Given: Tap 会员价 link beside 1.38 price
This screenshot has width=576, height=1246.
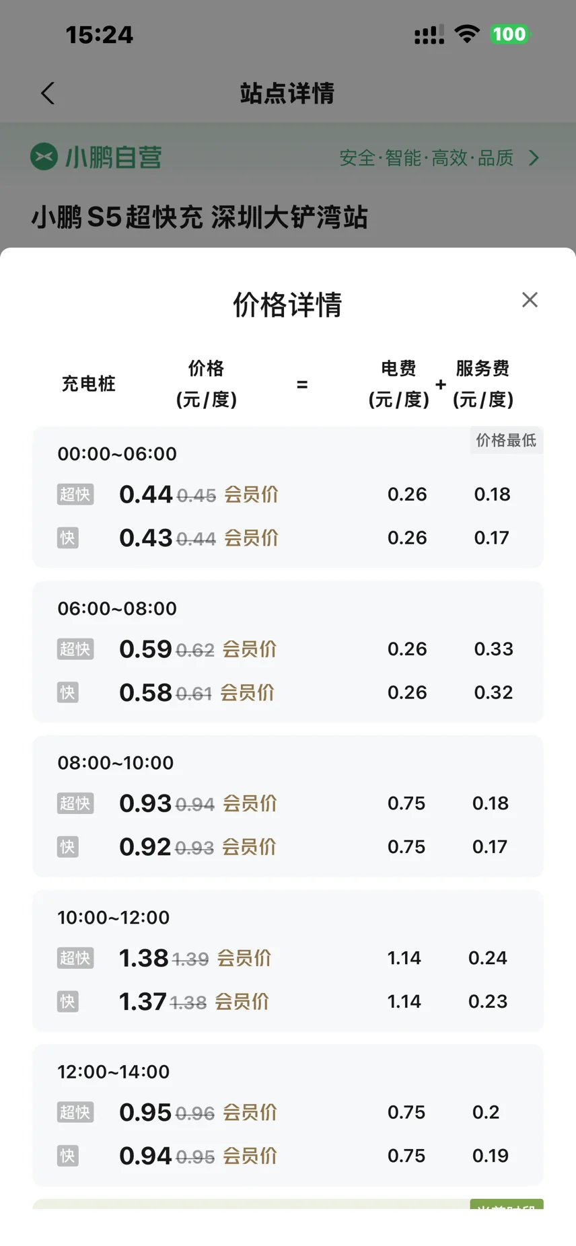Looking at the screenshot, I should tap(244, 958).
